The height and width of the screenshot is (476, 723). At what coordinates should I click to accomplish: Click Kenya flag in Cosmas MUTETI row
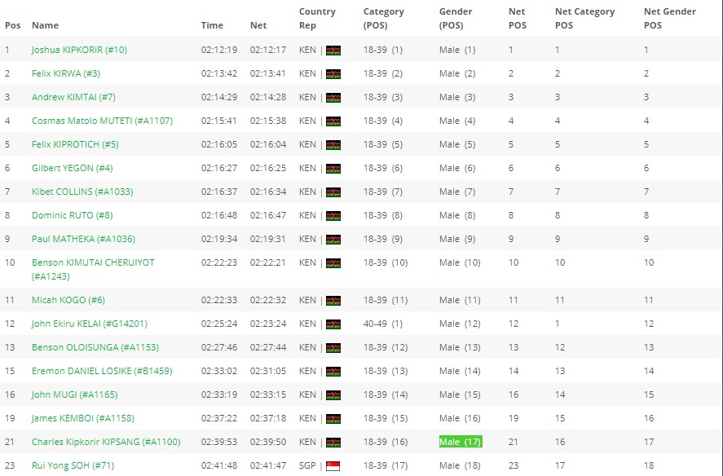pos(333,121)
